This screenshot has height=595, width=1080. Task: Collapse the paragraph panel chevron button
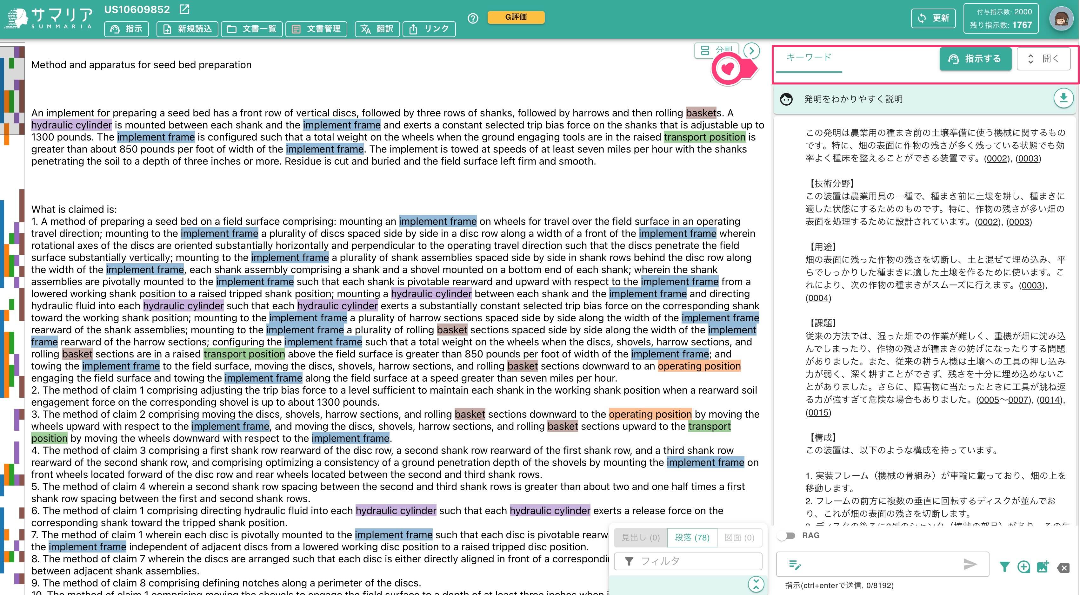tap(756, 584)
